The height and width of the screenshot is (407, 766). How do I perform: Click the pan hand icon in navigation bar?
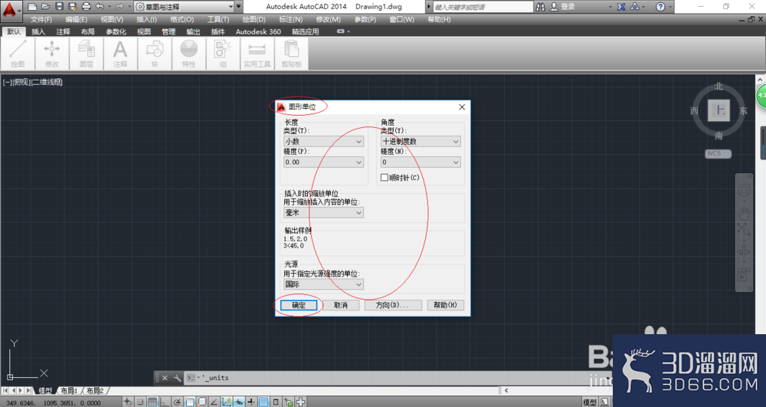coord(744,214)
